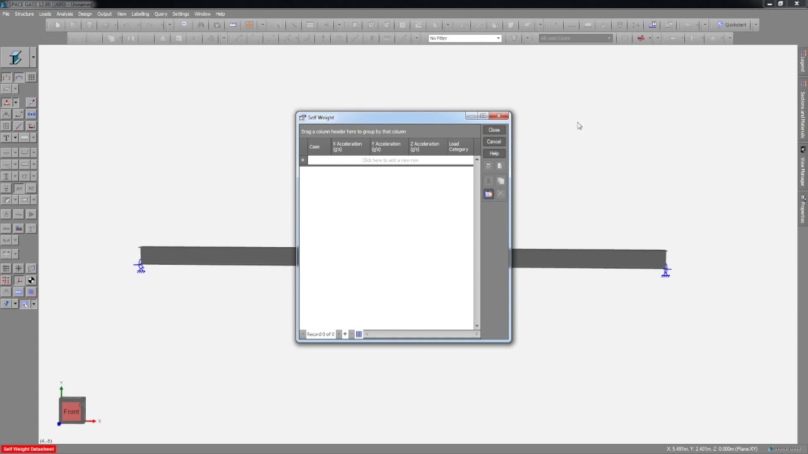Click the large section beam icon

pos(15,58)
